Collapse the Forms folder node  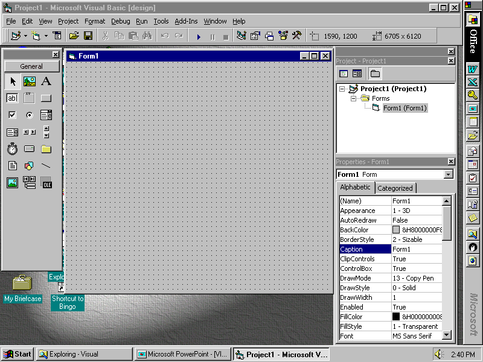point(353,98)
